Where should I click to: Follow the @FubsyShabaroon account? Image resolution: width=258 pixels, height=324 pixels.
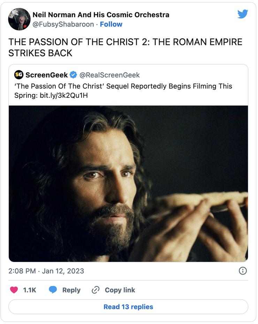click(111, 24)
